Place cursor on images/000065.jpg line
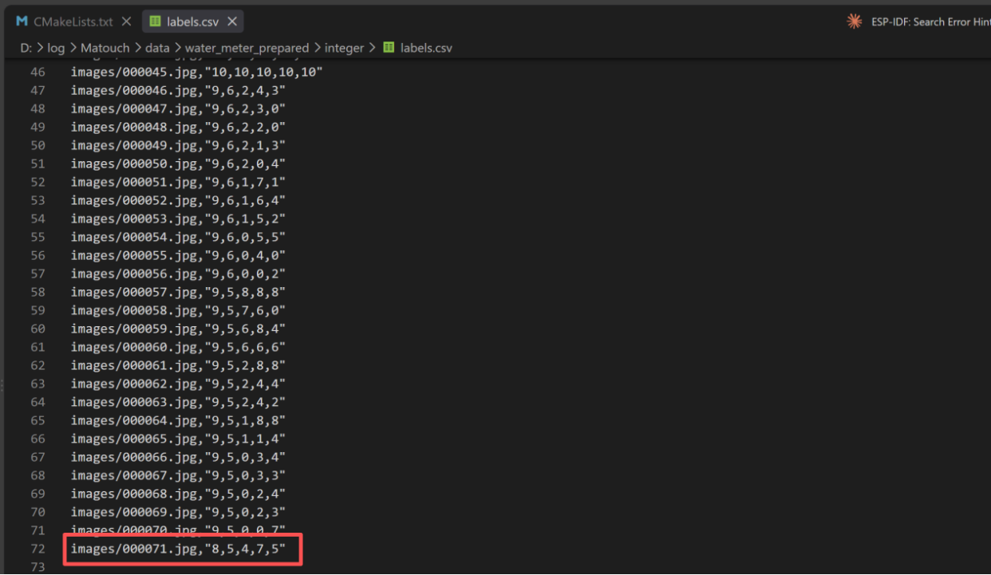This screenshot has width=991, height=575. point(178,439)
